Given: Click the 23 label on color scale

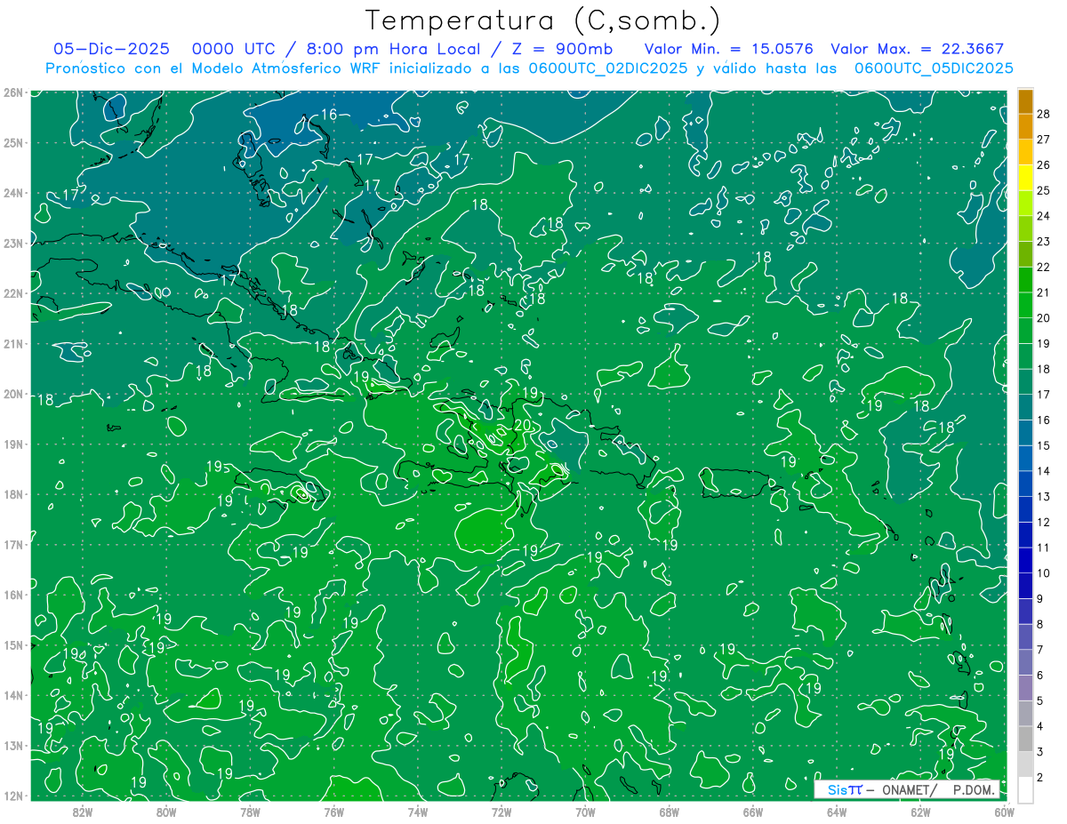Looking at the screenshot, I should pyautogui.click(x=1044, y=241).
